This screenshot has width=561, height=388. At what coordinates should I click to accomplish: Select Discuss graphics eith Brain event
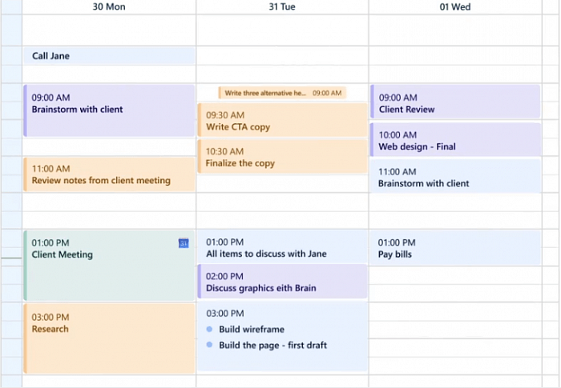click(282, 282)
